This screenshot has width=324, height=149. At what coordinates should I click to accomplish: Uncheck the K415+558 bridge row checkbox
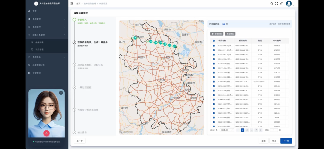214,59
